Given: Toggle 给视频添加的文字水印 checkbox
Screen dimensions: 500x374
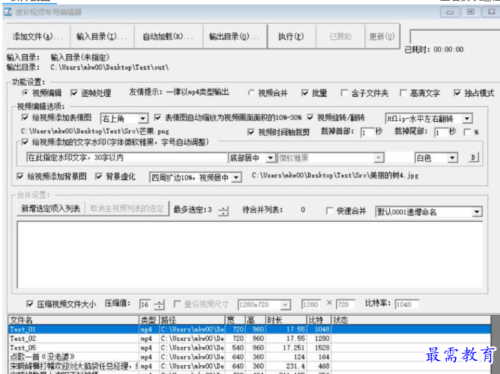Looking at the screenshot, I should point(25,142).
